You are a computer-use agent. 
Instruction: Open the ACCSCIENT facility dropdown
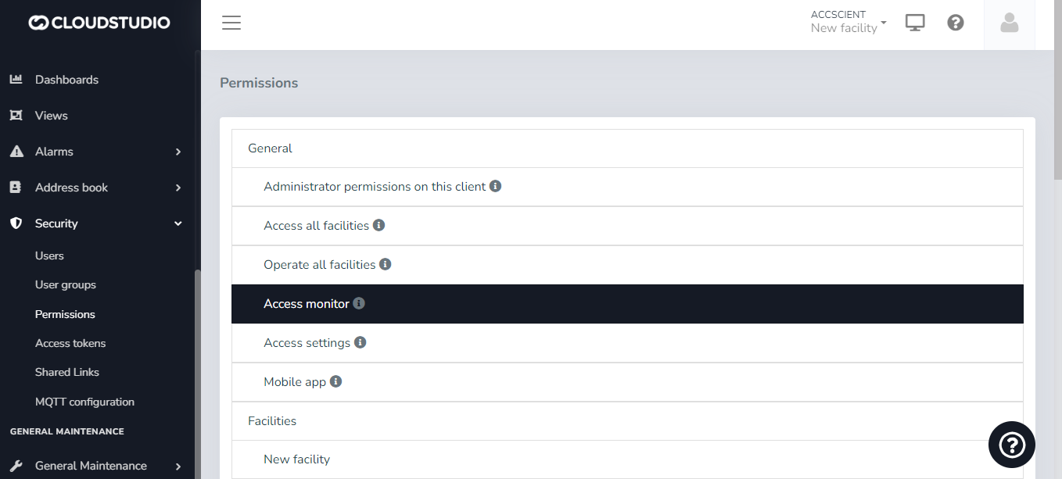[x=849, y=22]
